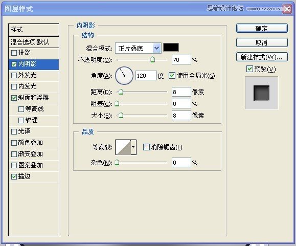Open the 外发光 settings row label
This screenshot has width=296, height=246.
[28, 75]
